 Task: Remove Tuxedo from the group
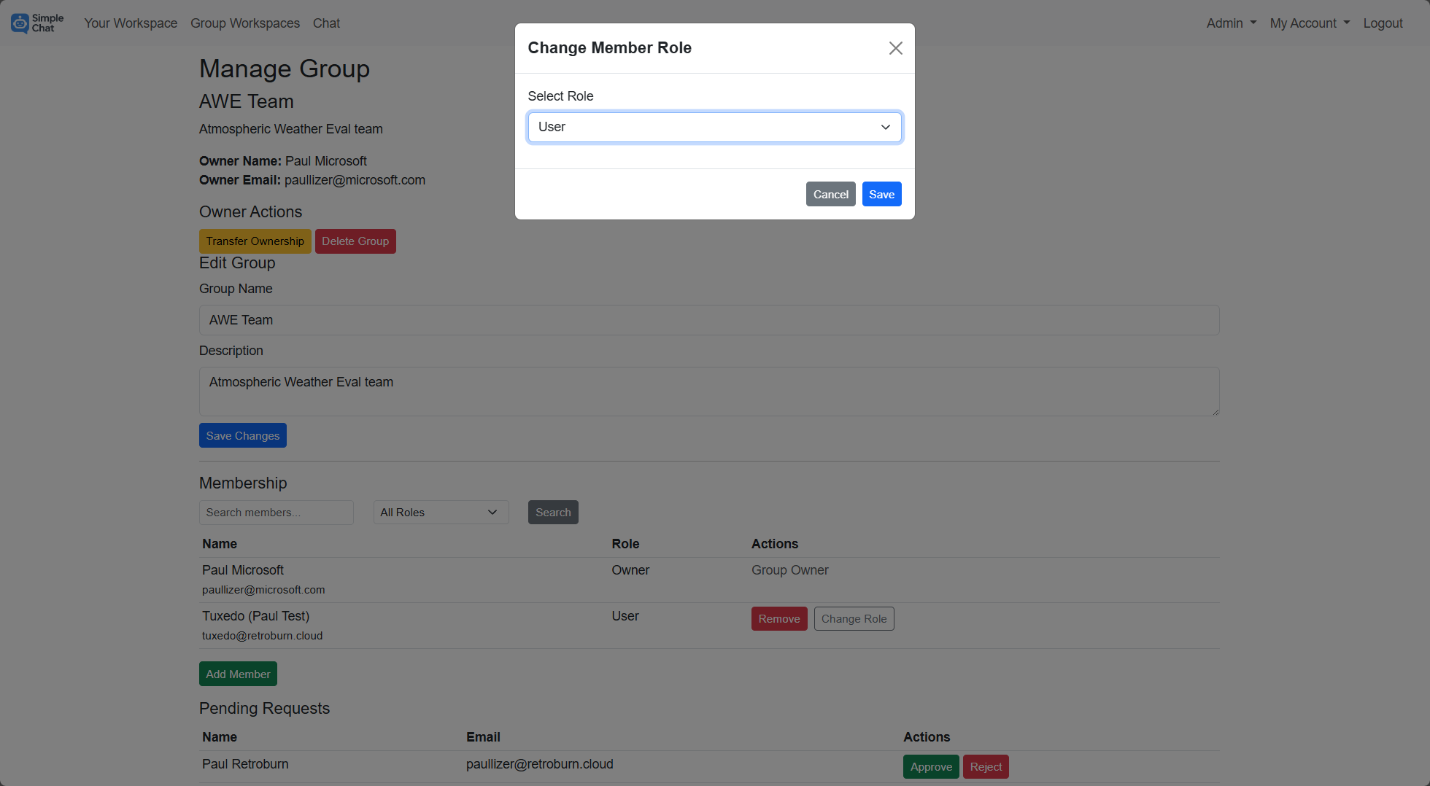point(779,618)
